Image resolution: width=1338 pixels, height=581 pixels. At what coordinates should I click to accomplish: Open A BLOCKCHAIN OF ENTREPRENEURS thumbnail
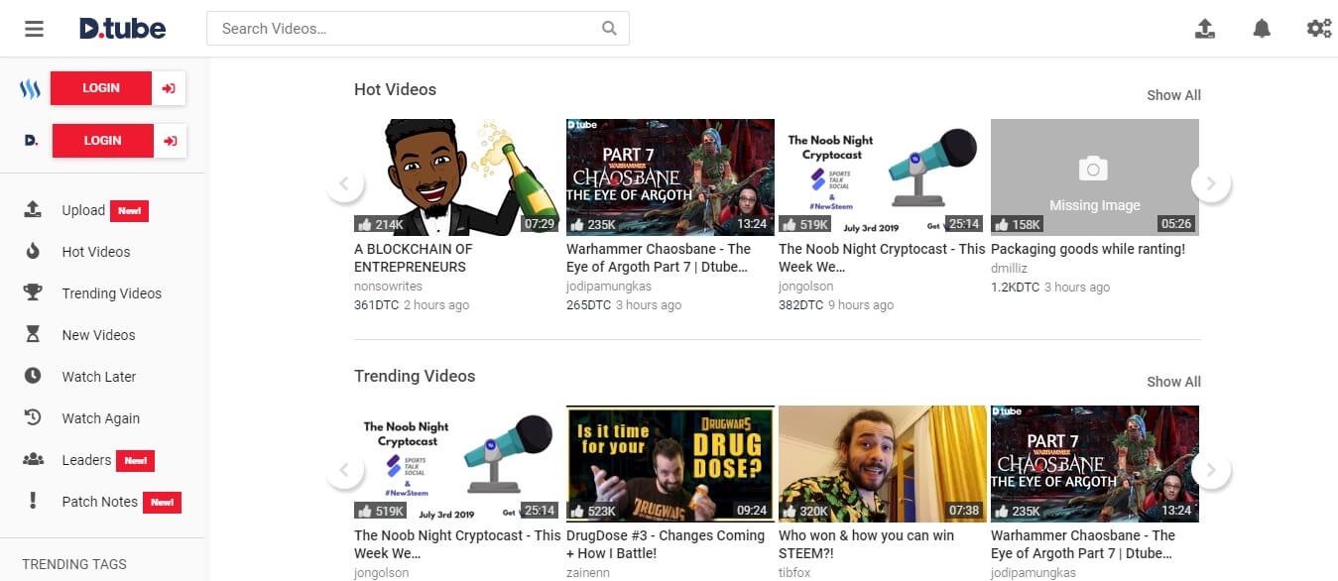point(458,177)
